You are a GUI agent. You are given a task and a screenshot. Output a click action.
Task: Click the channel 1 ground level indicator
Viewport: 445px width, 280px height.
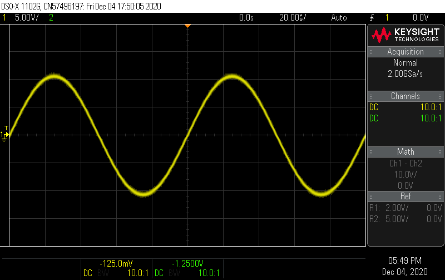[4, 135]
